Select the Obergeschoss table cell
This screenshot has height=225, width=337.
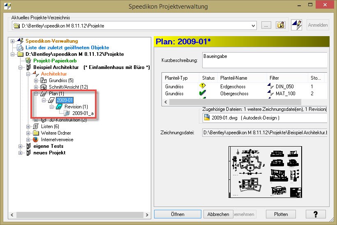tap(234, 94)
